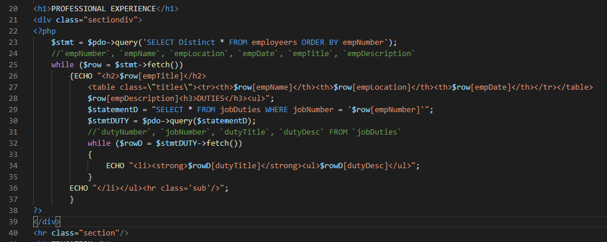Click the PROFESSIONAL EXPERIENCE heading text
The height and width of the screenshot is (242, 607).
[106, 9]
